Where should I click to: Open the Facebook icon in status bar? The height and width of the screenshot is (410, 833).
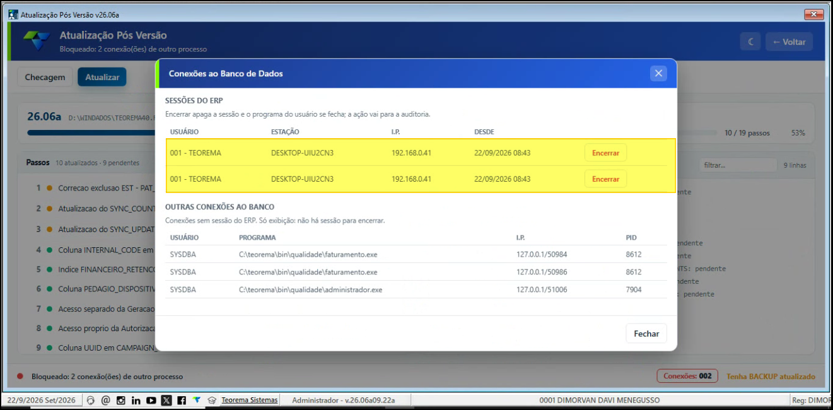click(181, 400)
